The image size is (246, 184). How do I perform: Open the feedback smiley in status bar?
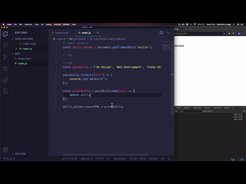click(x=163, y=158)
